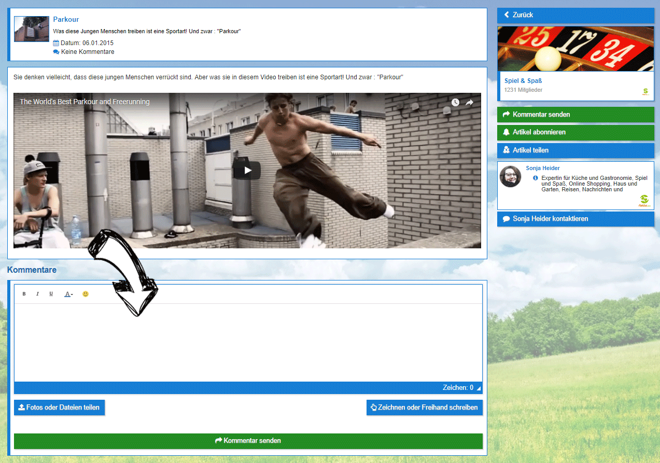This screenshot has height=463, width=660.
Task: Click Zeichnen oder Freihand schreiben button
Action: click(424, 408)
